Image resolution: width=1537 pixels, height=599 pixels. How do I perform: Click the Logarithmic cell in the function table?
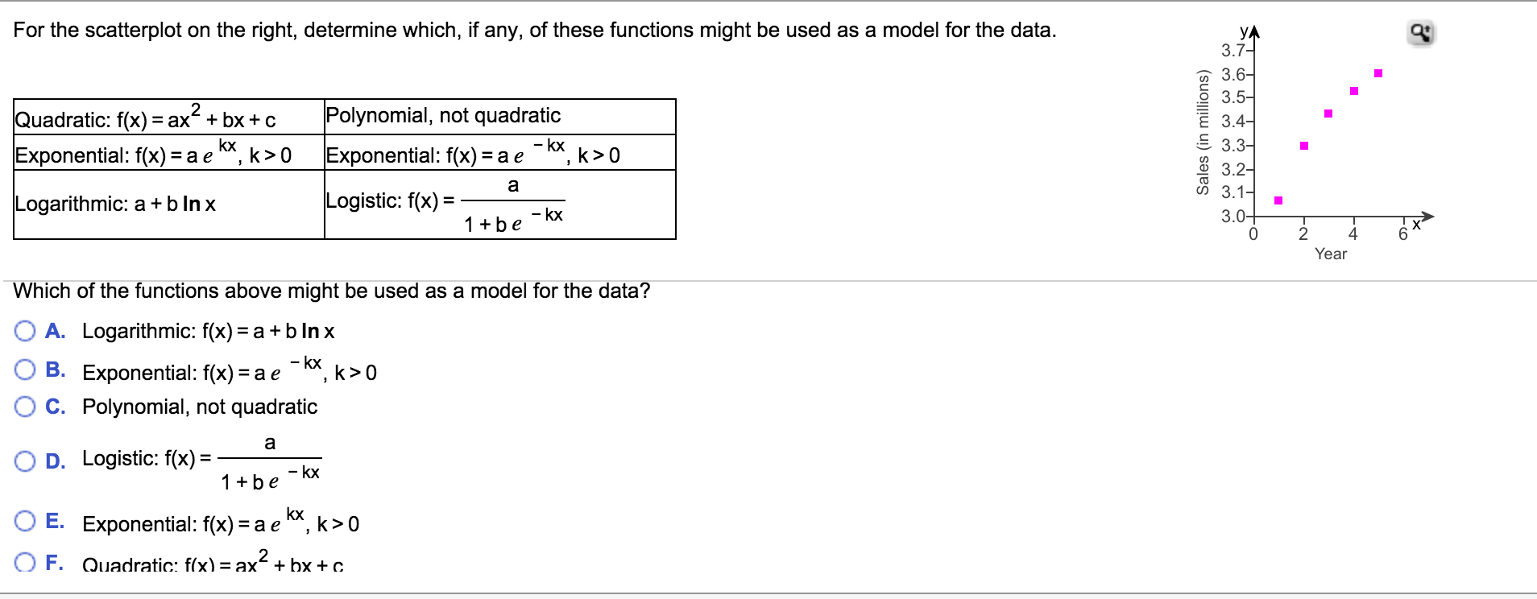[x=168, y=204]
